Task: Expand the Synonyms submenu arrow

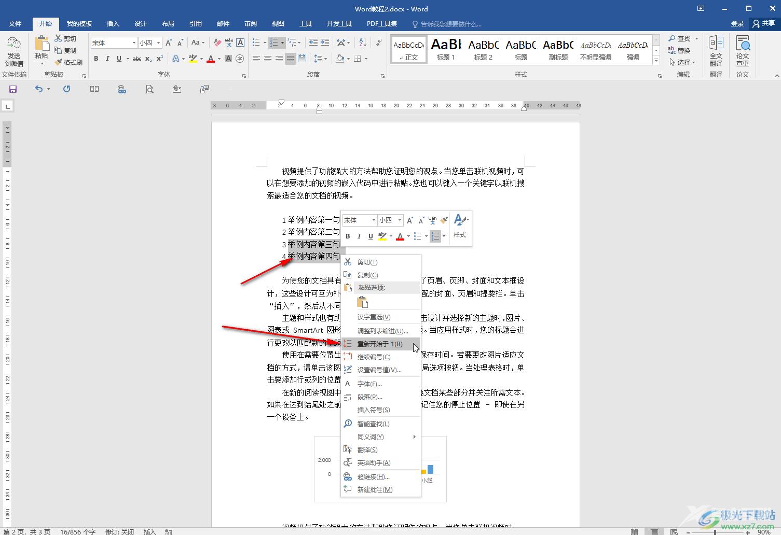Action: [414, 437]
